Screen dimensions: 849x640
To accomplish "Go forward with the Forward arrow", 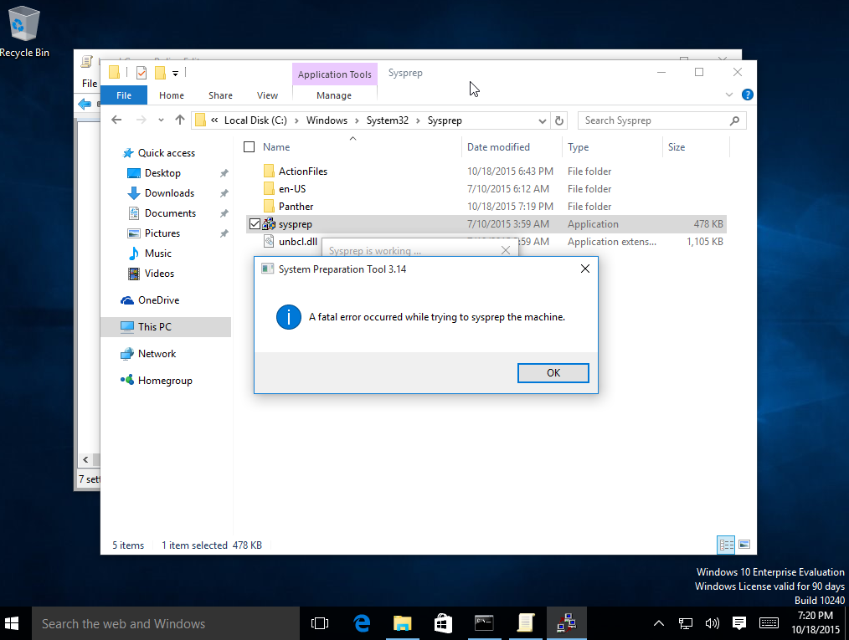I will (141, 120).
